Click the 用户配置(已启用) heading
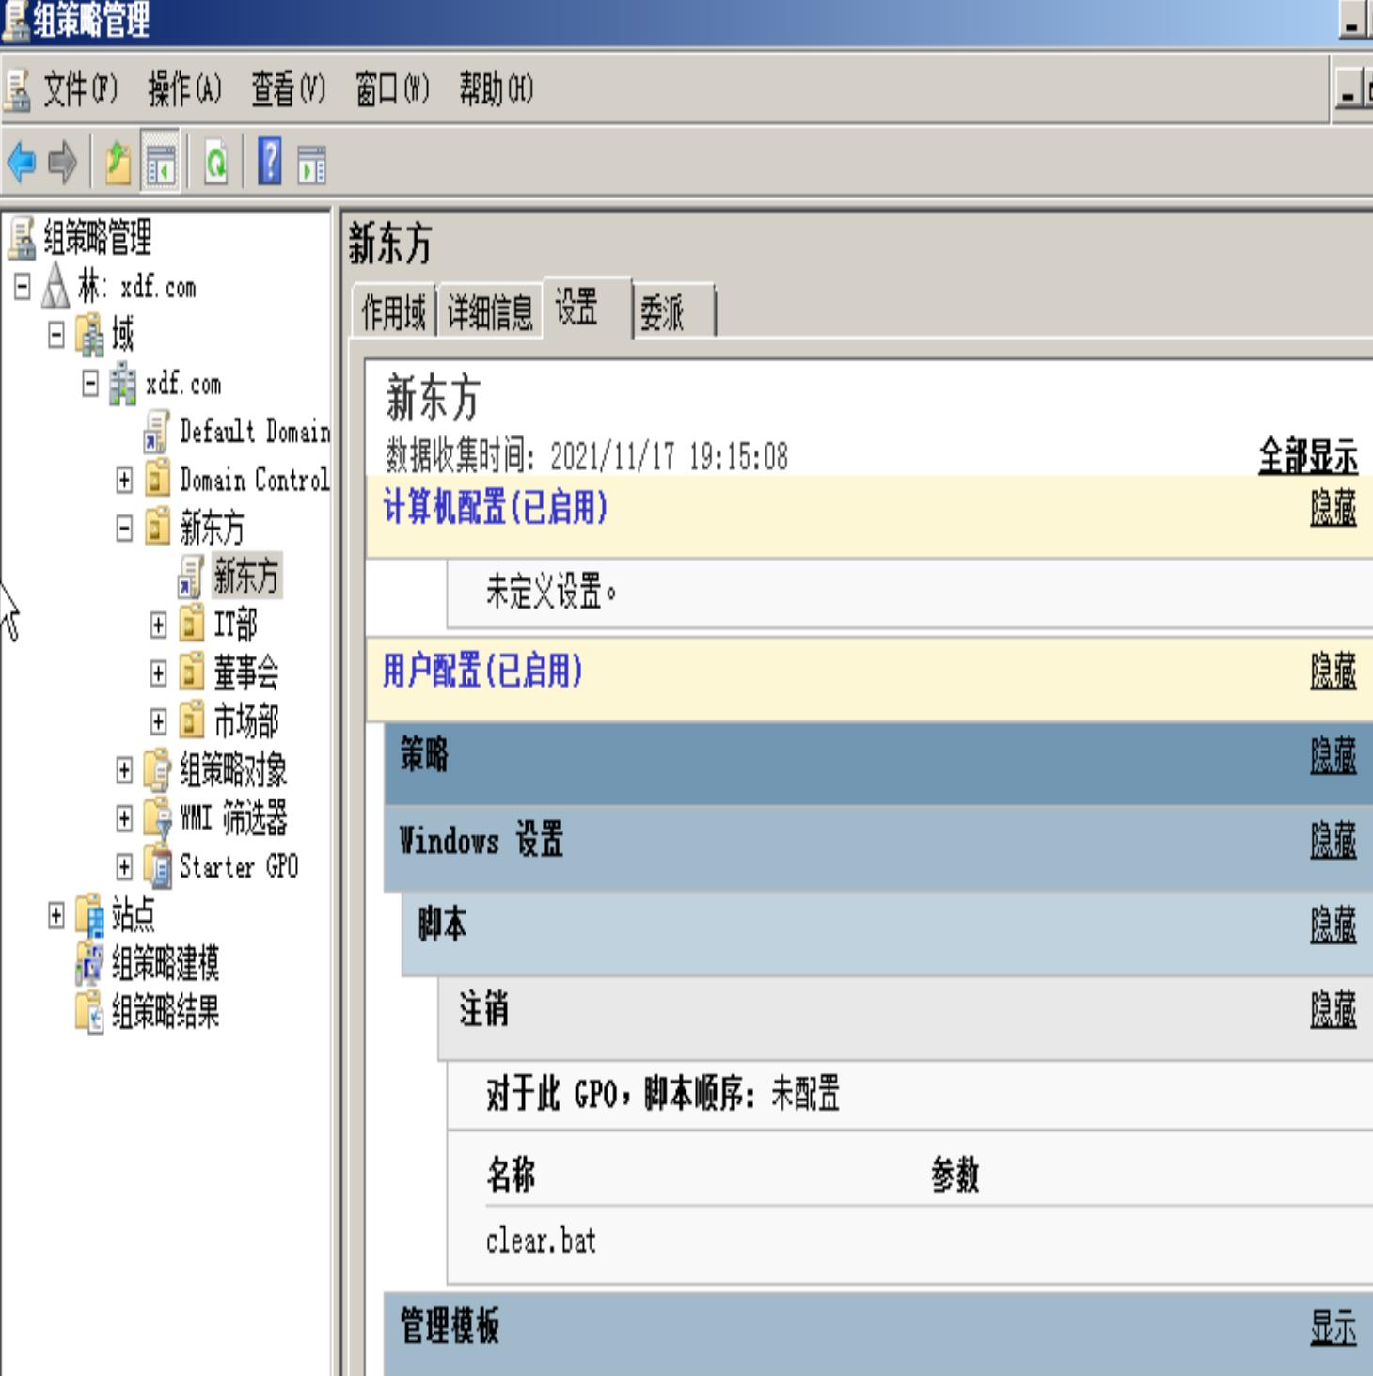Image resolution: width=1373 pixels, height=1376 pixels. click(x=482, y=671)
